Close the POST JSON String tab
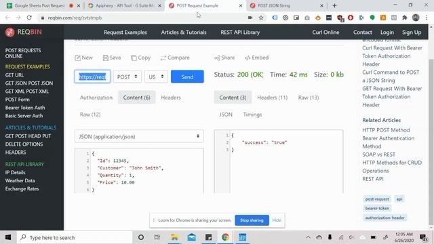 point(321,5)
